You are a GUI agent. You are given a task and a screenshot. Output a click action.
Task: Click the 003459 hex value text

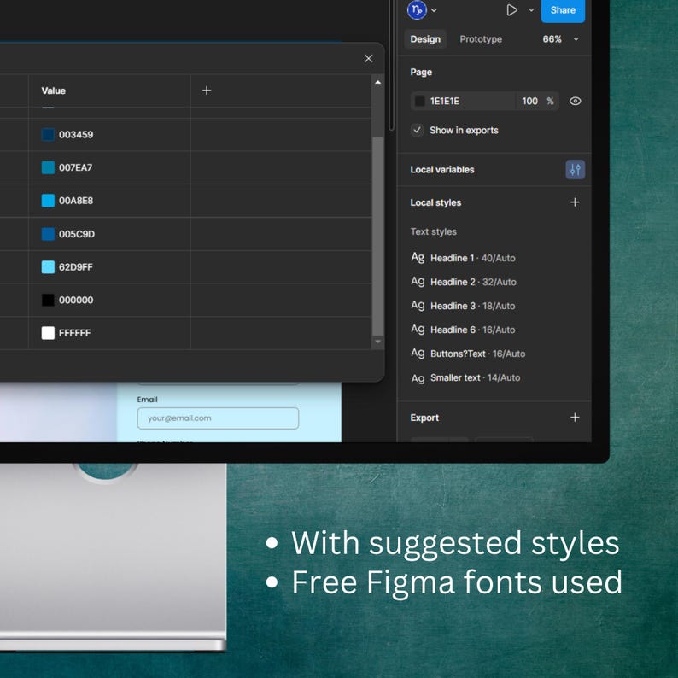click(x=76, y=135)
